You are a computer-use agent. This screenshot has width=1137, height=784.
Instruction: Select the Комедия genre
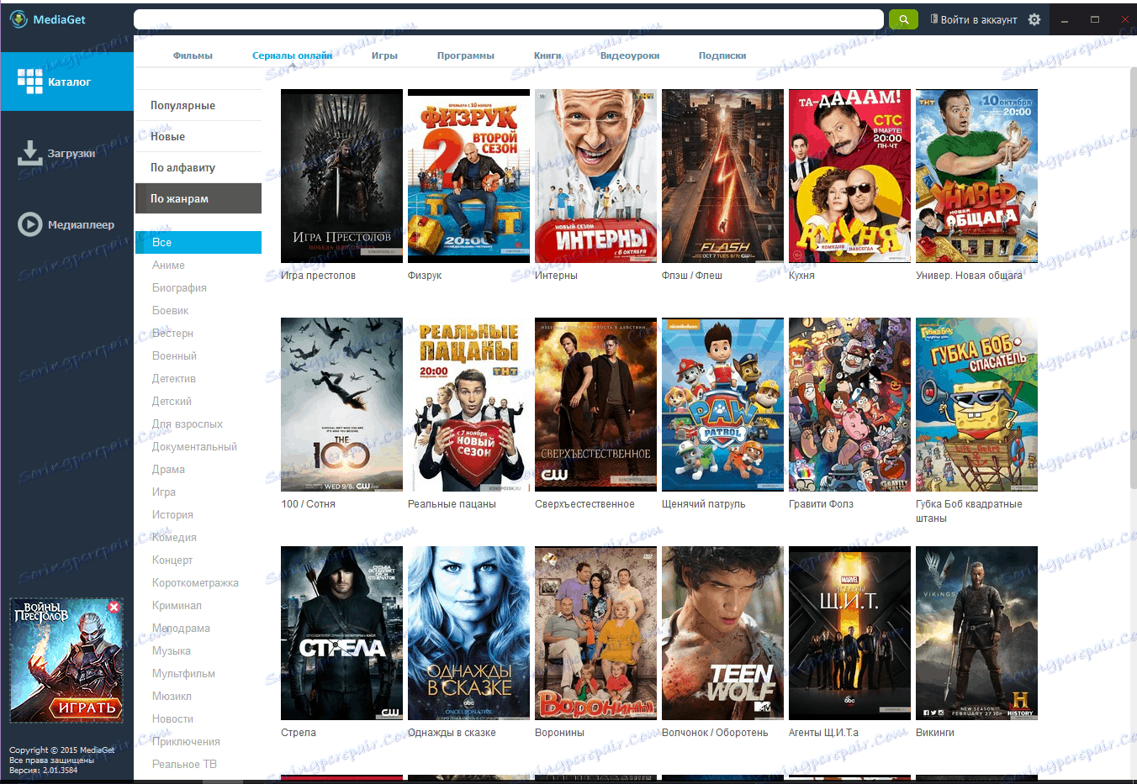click(x=174, y=537)
